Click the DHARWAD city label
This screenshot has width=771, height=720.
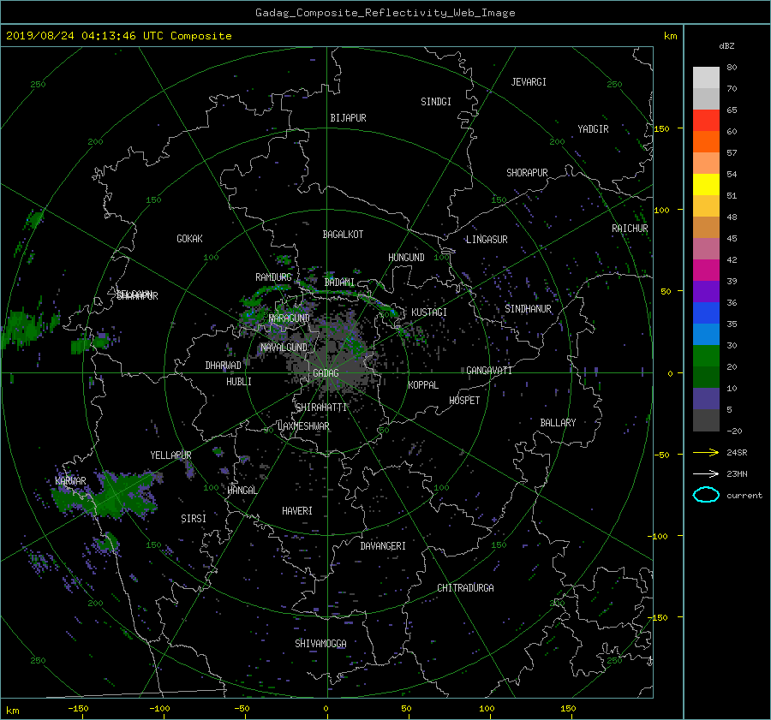pyautogui.click(x=223, y=366)
